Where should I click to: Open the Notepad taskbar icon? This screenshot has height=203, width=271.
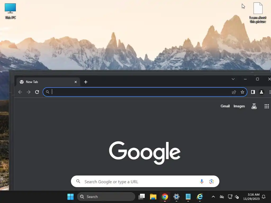coord(188,197)
